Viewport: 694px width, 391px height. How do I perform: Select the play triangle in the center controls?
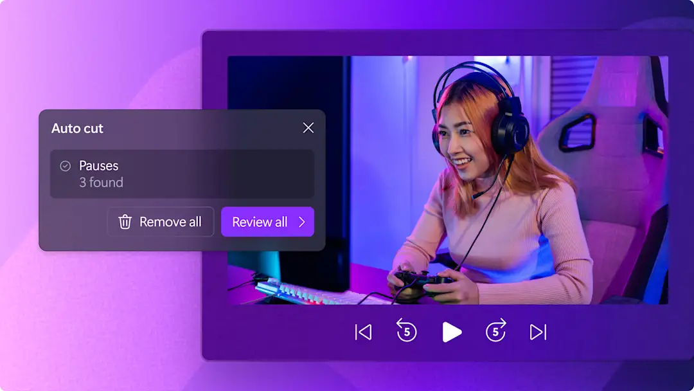pyautogui.click(x=452, y=332)
